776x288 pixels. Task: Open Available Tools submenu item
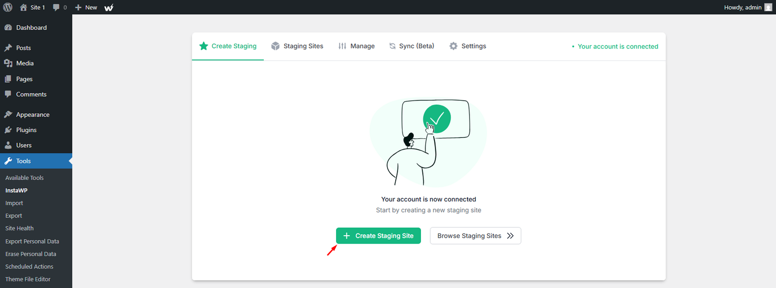[24, 178]
